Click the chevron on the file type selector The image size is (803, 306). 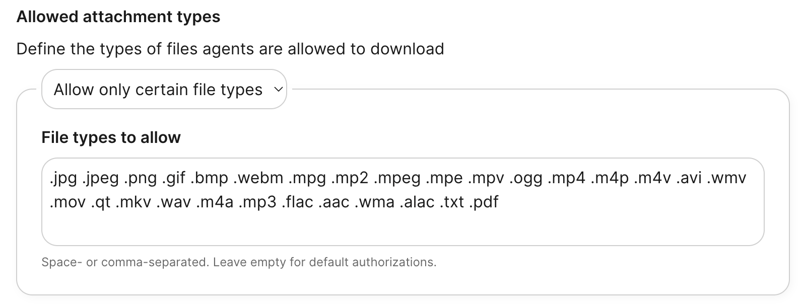278,89
